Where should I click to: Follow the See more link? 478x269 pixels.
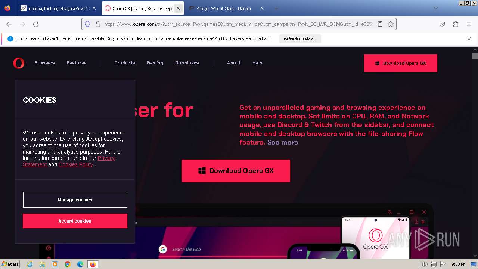click(283, 142)
